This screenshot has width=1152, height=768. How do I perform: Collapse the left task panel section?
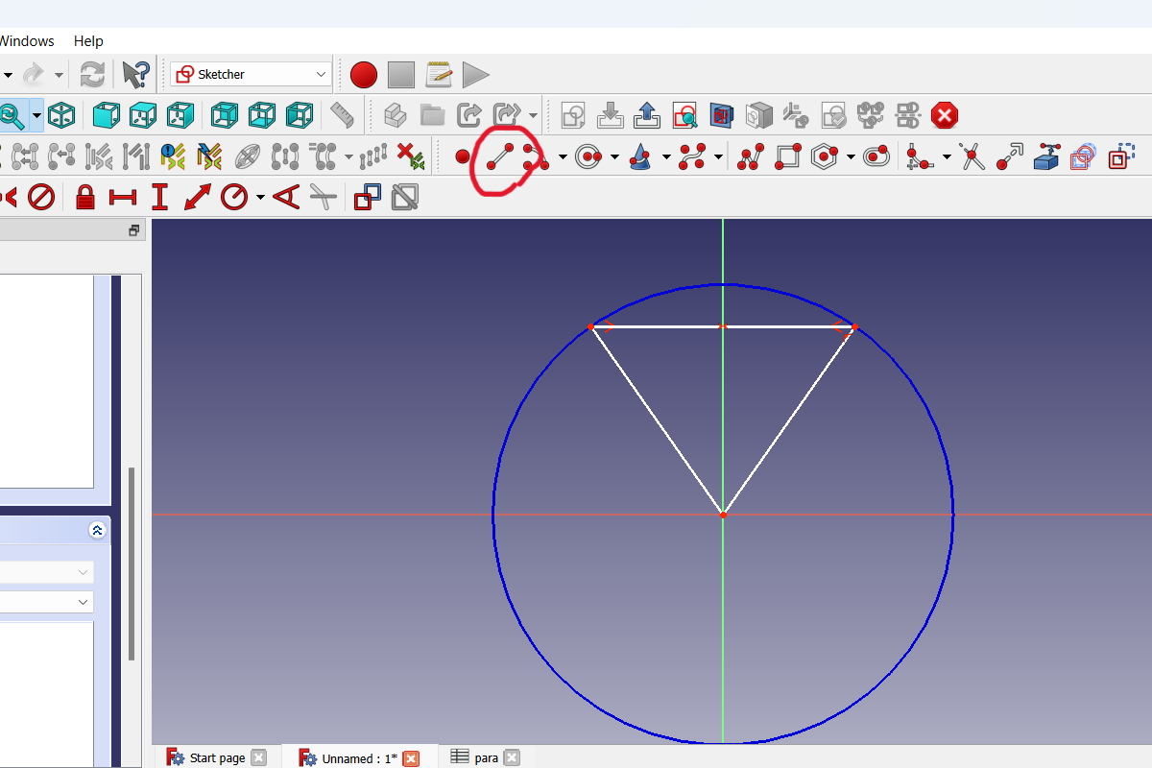pyautogui.click(x=97, y=530)
